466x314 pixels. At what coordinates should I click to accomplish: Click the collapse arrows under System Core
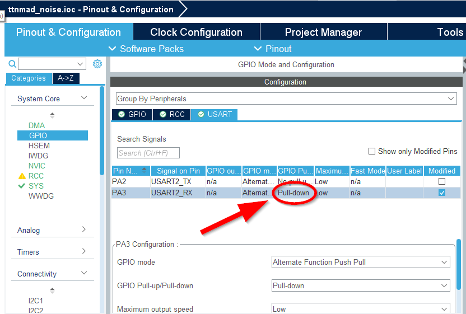tap(53, 115)
